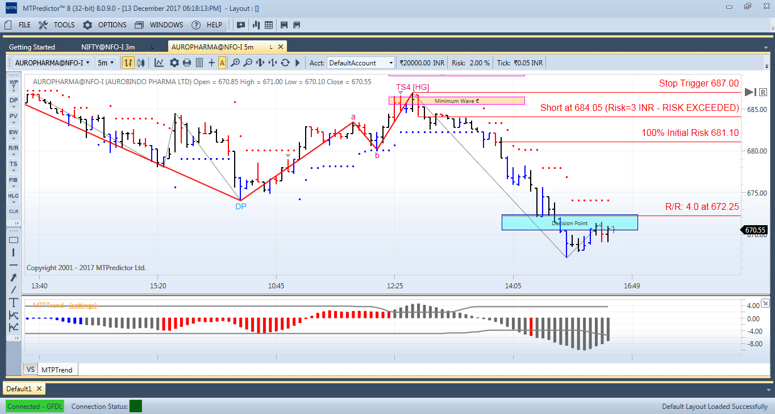Select the text annotation tool
The width and height of the screenshot is (775, 414).
(x=14, y=302)
